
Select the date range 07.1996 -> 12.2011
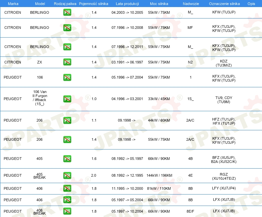[127, 47]
